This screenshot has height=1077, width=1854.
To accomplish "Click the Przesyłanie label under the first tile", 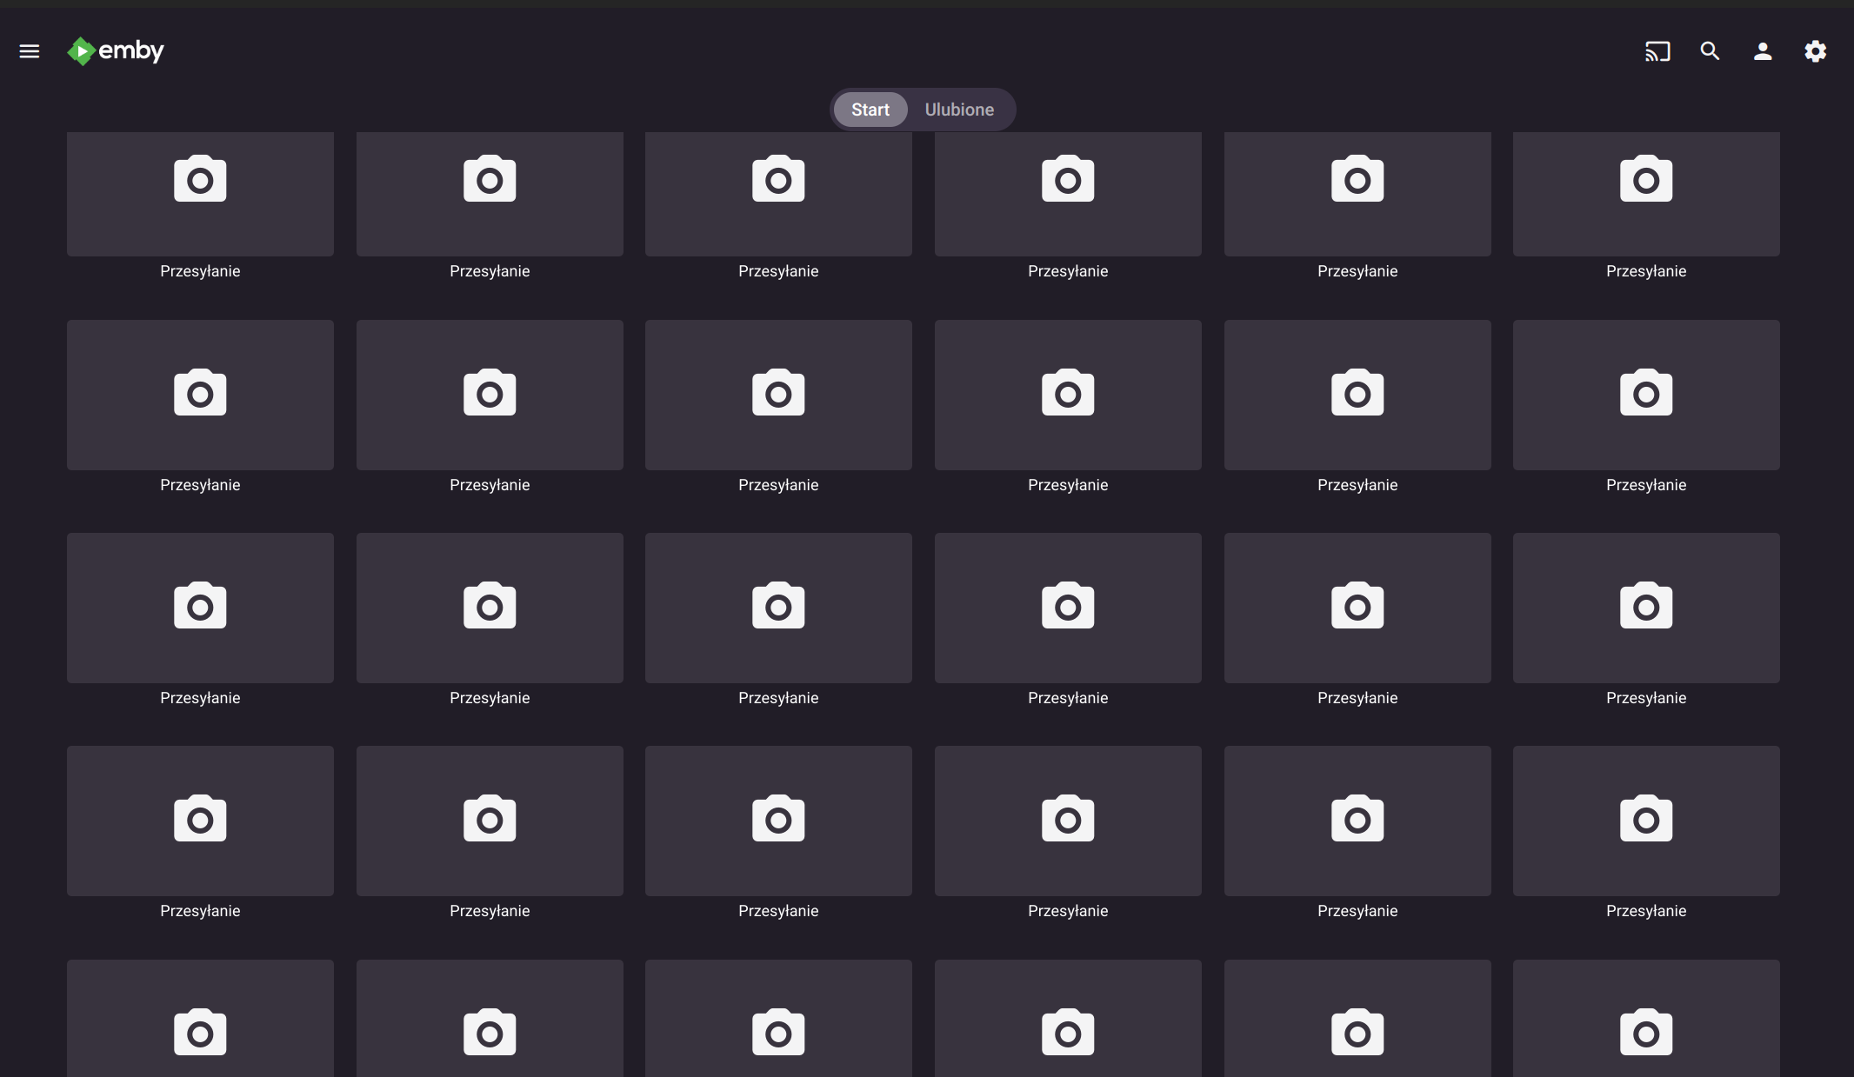I will click(199, 270).
